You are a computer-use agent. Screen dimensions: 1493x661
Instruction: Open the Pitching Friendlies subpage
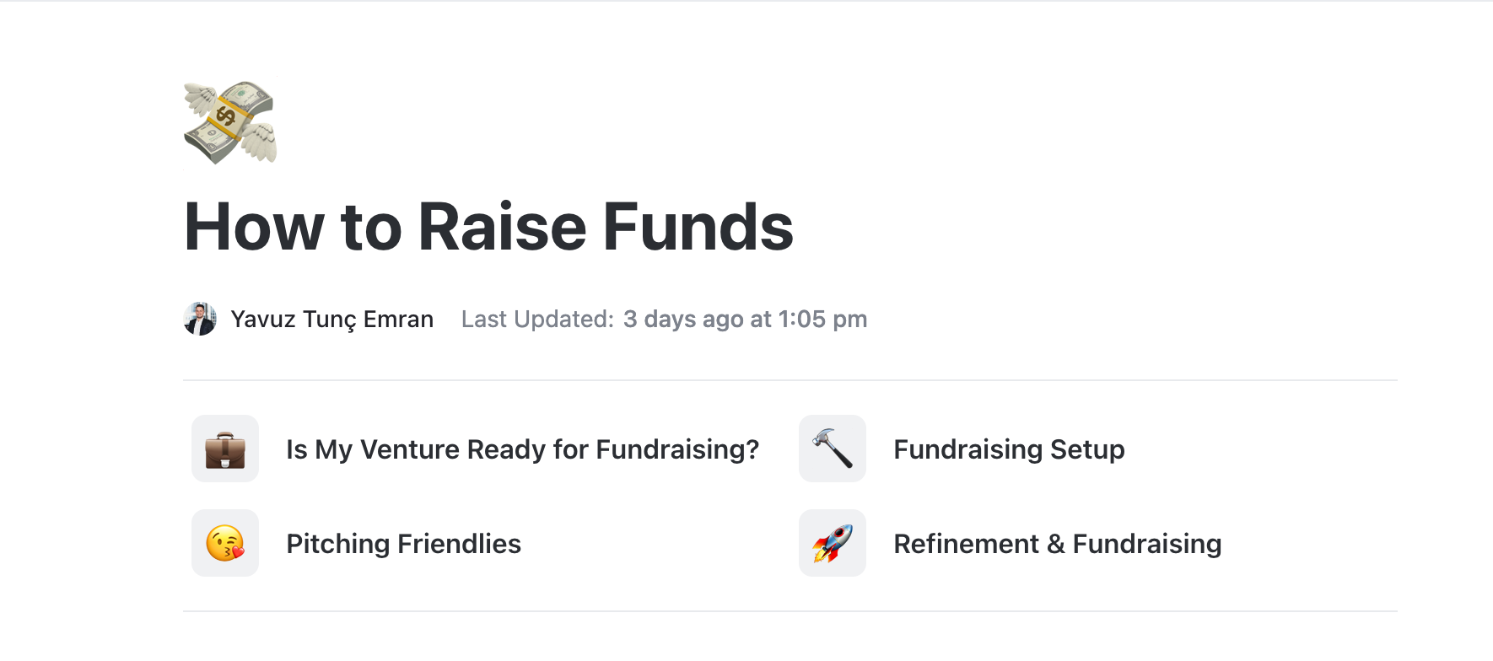403,544
